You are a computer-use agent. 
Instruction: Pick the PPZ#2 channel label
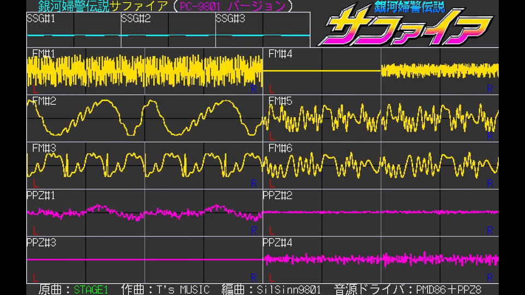[x=277, y=196]
